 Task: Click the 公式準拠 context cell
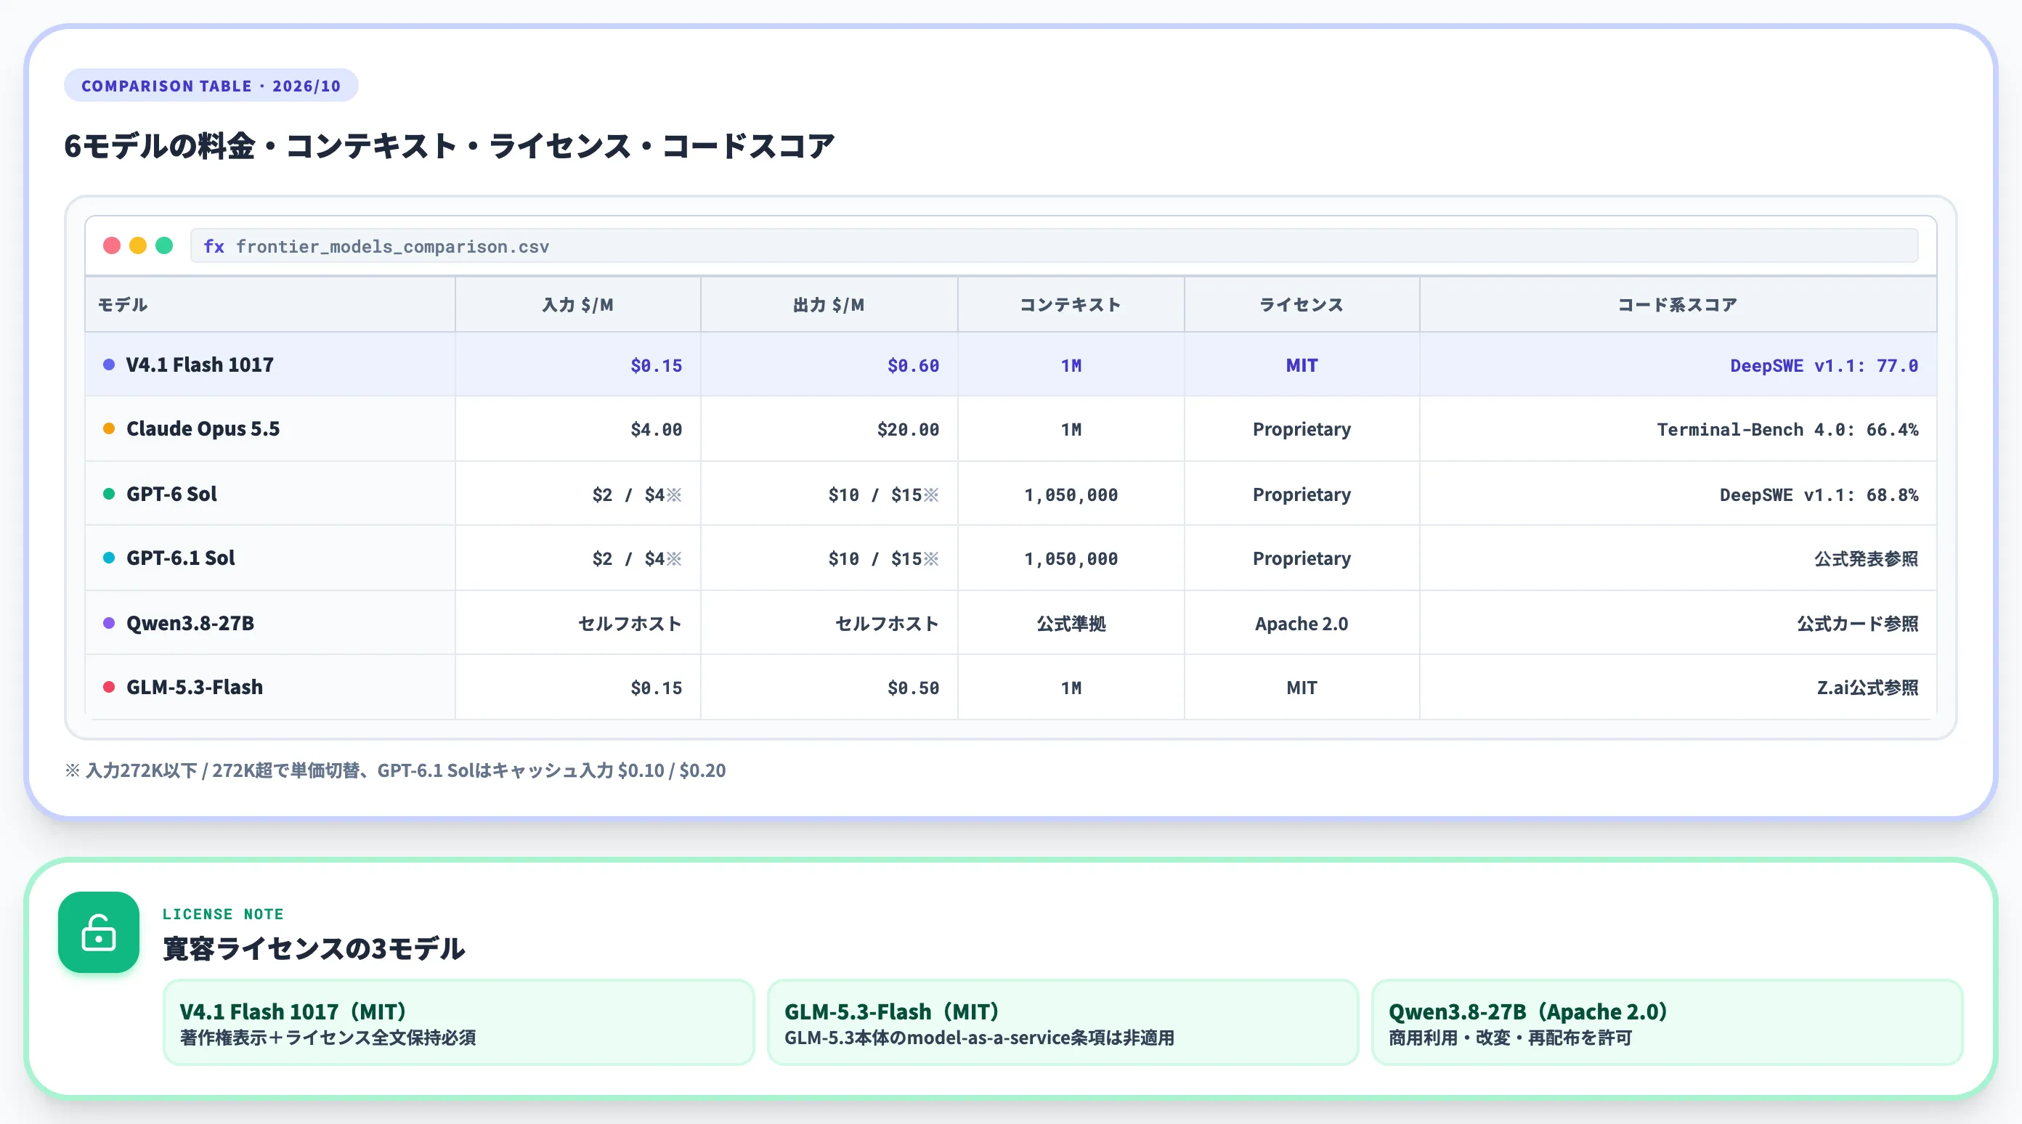coord(1071,624)
